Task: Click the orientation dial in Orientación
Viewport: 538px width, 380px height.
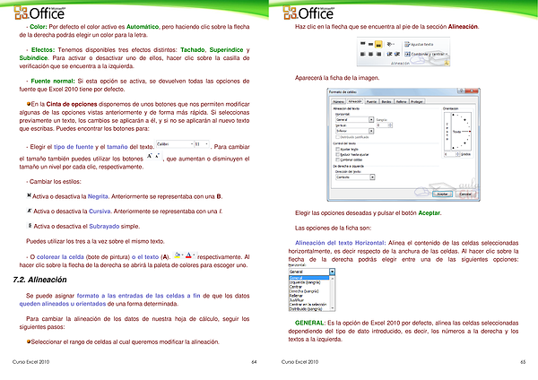Action: (461, 131)
